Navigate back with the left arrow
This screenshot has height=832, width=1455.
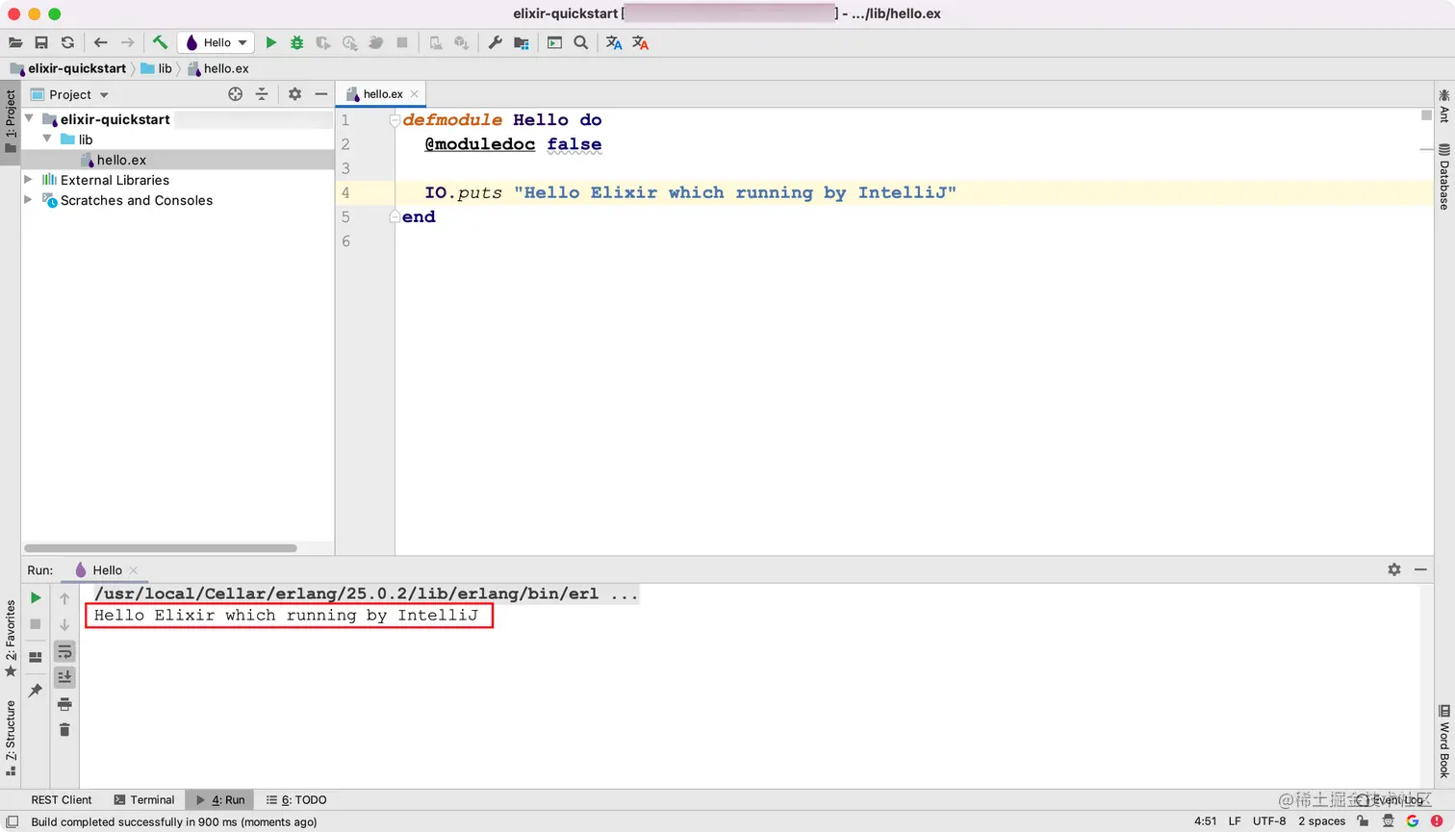click(101, 42)
